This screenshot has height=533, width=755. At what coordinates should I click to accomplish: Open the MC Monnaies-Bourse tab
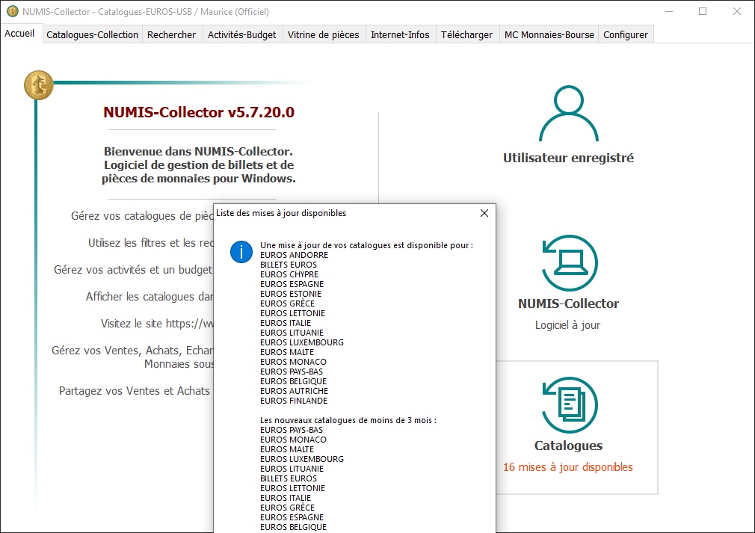pos(549,34)
